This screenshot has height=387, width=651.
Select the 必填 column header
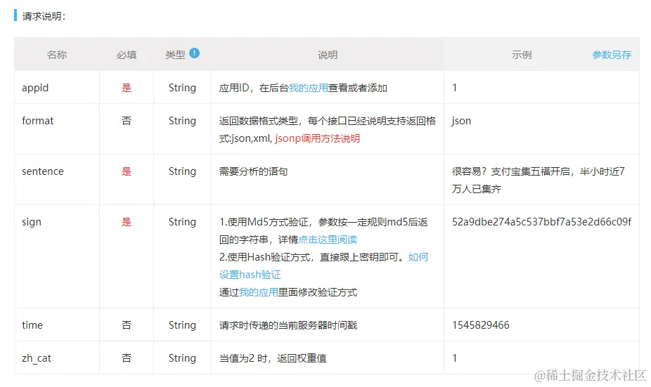[127, 55]
